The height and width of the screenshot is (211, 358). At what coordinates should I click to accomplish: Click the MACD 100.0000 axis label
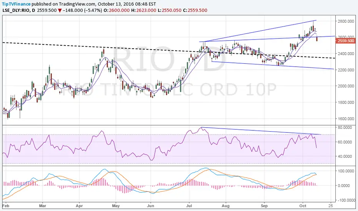click(x=346, y=171)
